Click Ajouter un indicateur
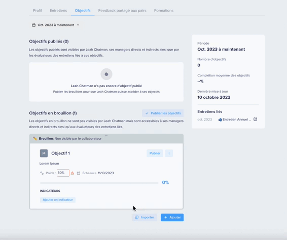 58,199
